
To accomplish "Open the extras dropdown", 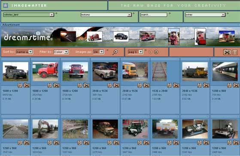I will click(205, 15).
